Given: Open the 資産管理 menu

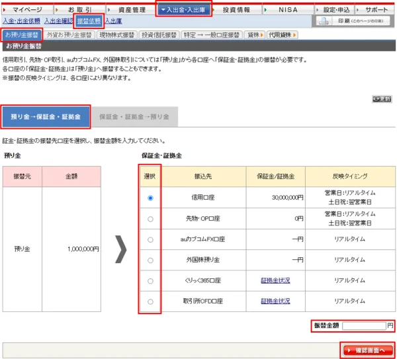Looking at the screenshot, I should [132, 10].
